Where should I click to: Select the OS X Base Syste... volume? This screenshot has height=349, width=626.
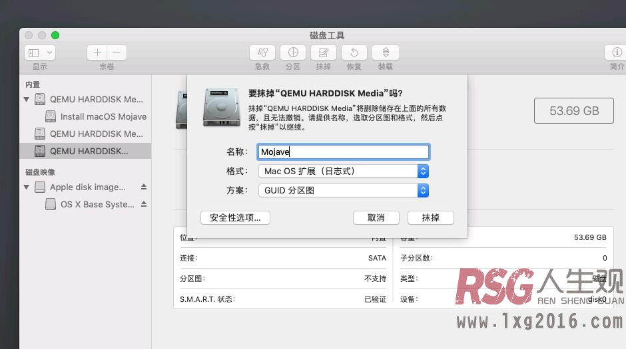coord(90,204)
